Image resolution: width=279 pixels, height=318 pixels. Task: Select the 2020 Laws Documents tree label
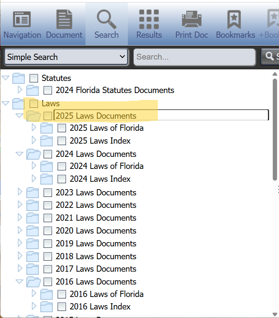pos(96,231)
